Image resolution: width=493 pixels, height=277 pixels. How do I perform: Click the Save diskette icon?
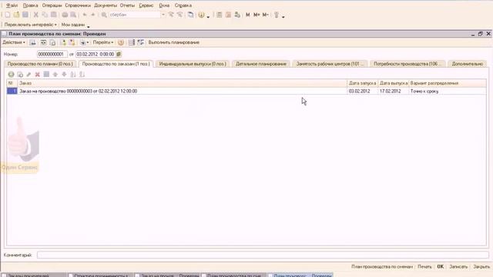point(25,15)
